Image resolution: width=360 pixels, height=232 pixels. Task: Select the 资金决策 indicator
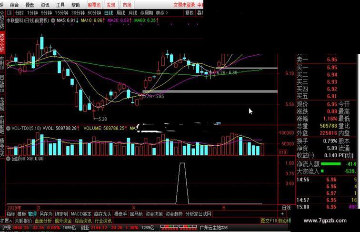pos(154,214)
